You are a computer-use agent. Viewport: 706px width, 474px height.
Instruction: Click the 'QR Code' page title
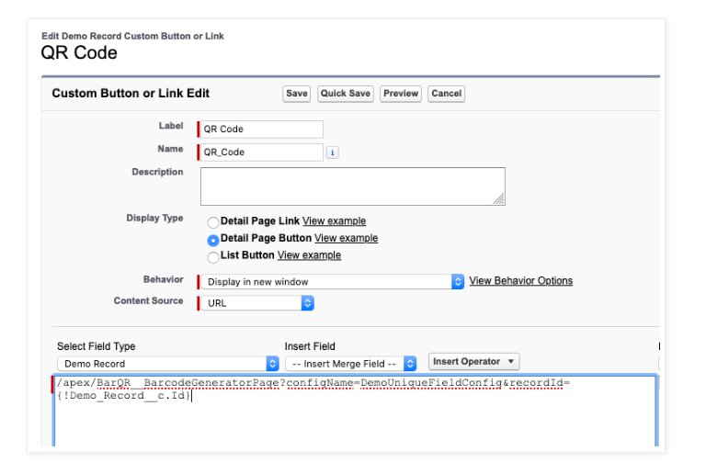79,52
